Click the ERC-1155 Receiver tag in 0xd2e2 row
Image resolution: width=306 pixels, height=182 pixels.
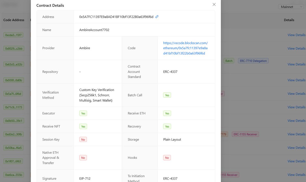point(245,134)
